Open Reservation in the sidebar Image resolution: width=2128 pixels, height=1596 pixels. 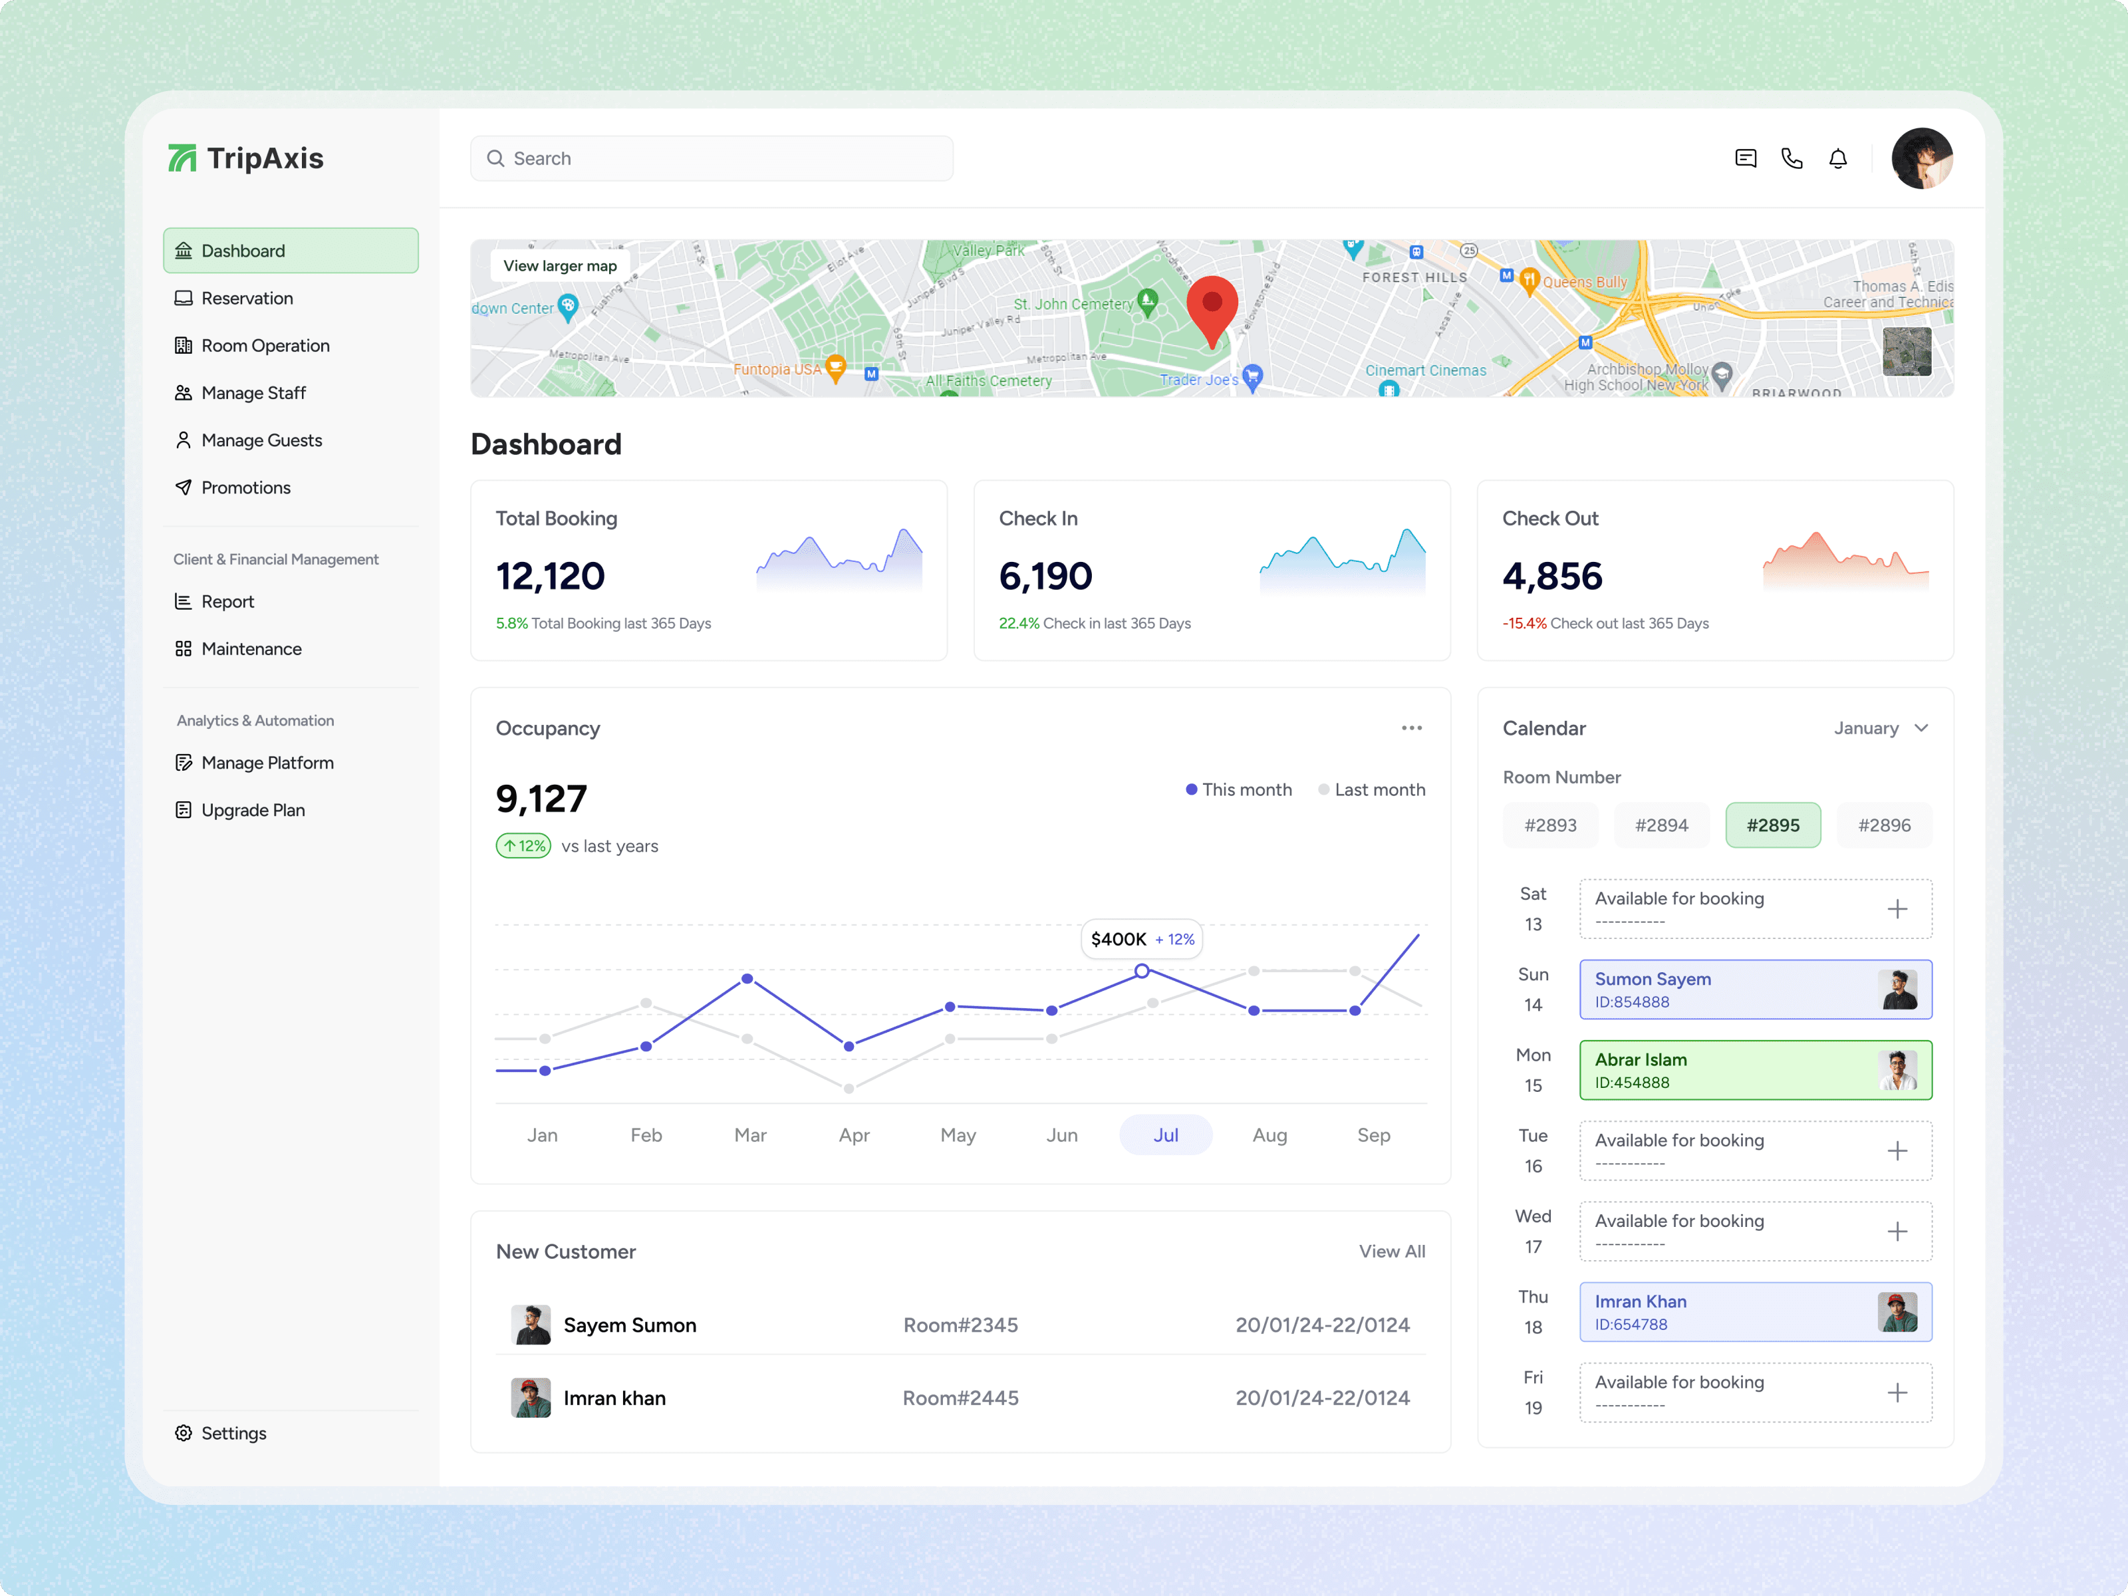(247, 298)
